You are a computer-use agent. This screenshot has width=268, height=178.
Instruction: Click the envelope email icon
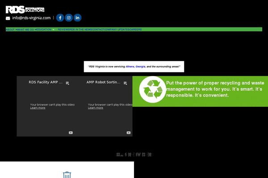8,18
